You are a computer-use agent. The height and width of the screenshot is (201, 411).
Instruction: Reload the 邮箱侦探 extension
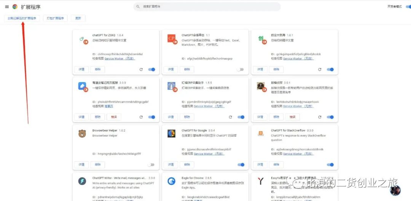coord(320,117)
